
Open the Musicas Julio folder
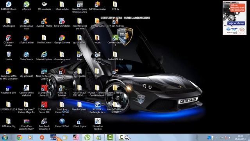tap(62, 6)
